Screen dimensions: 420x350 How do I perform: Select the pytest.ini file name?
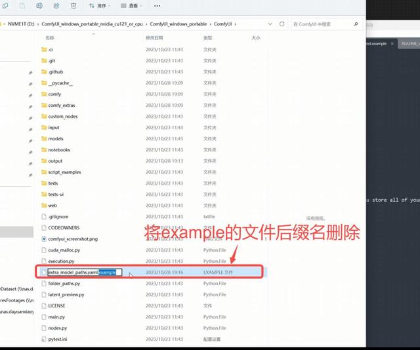click(58, 339)
